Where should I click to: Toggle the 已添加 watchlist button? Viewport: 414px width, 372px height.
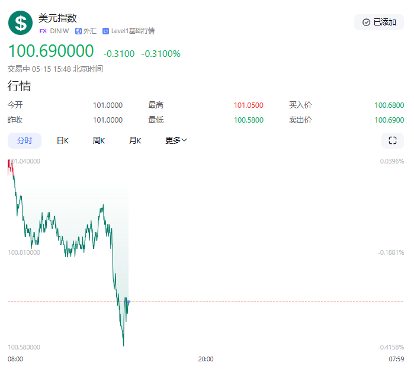click(x=378, y=23)
